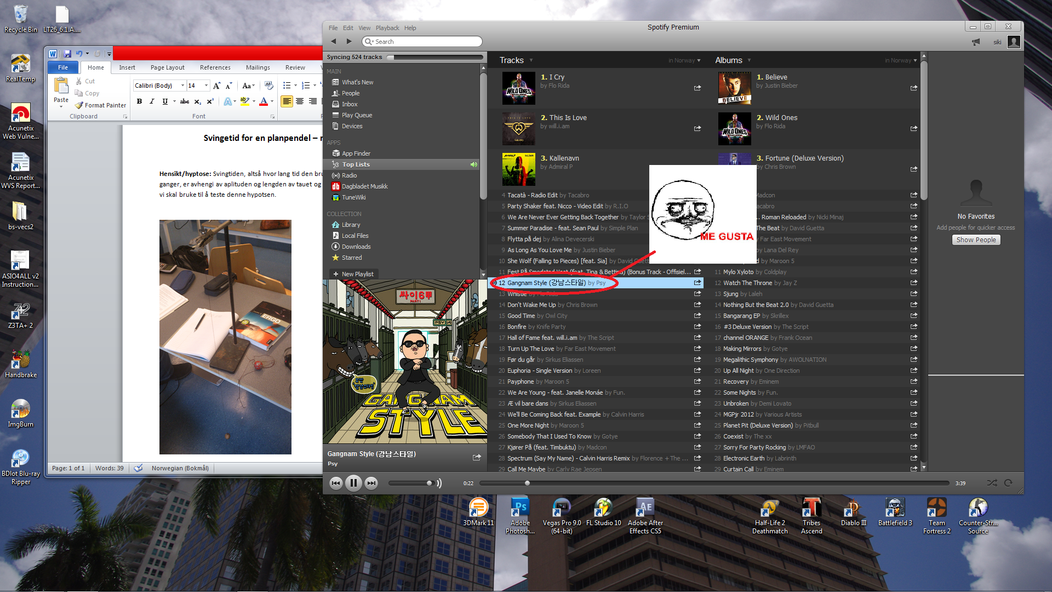Open What's New in Spotify sidebar
1052x592 pixels.
click(357, 82)
